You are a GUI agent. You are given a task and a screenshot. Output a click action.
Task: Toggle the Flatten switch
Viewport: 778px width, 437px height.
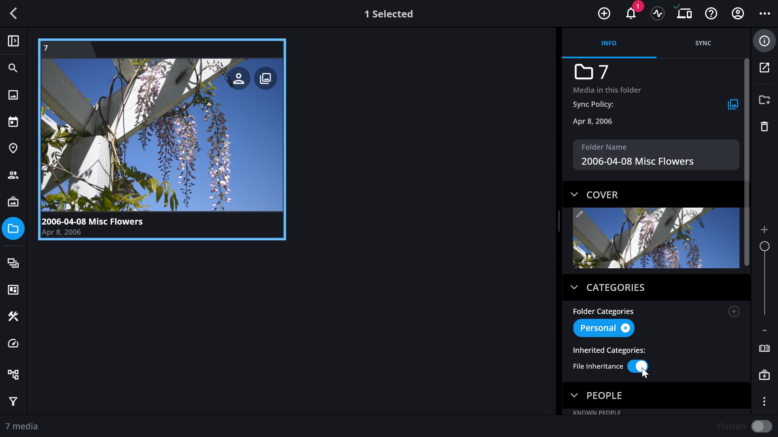pos(762,426)
